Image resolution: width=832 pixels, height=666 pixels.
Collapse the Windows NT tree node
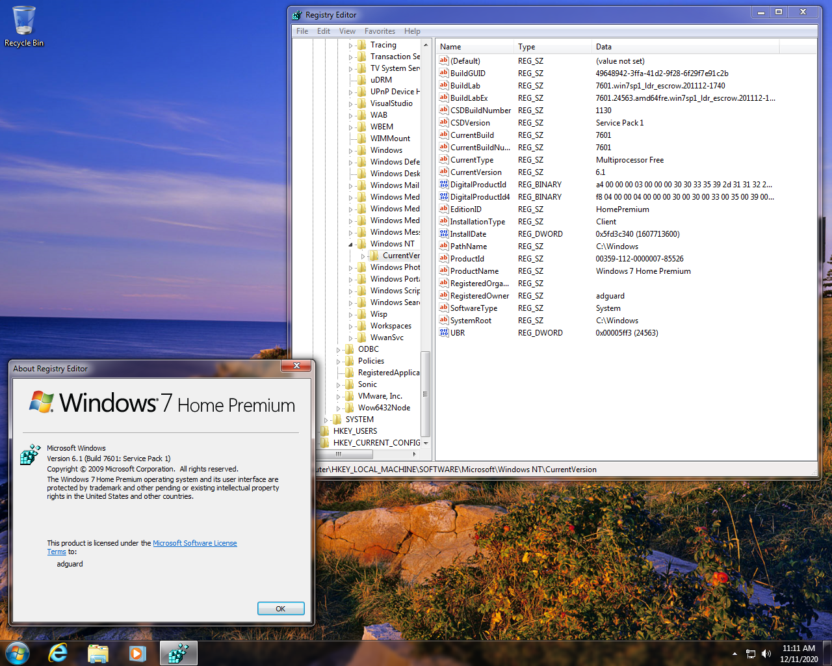(351, 245)
